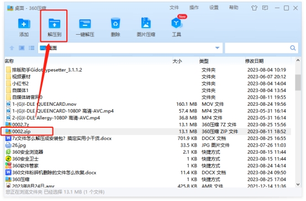
Task: Click the file list scrollbar thumb
Action: (x=298, y=83)
